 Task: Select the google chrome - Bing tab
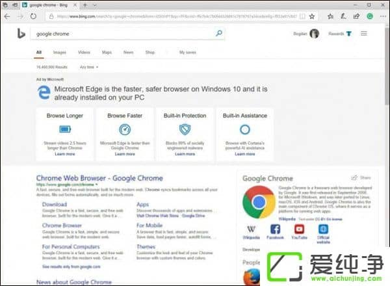point(49,5)
